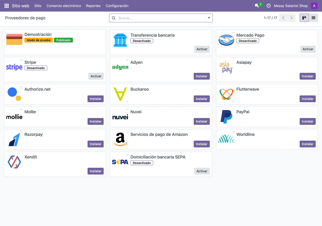Click the Amazon logo

coord(120,139)
